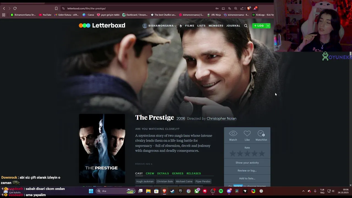The width and height of the screenshot is (352, 198).
Task: Reload the page with refresh icon
Action: point(15,9)
